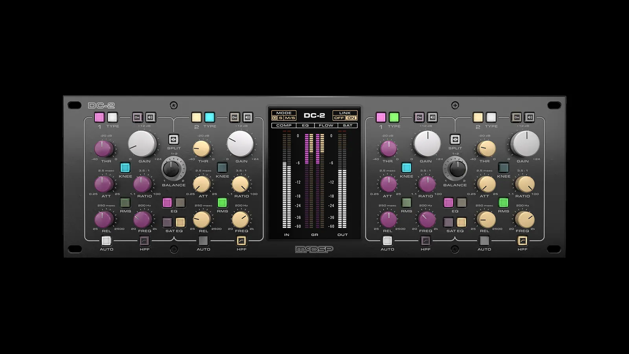Screen dimensions: 629x354
Task: Click the purple RATIO knob on left unit compressor 1
Action: point(143,184)
